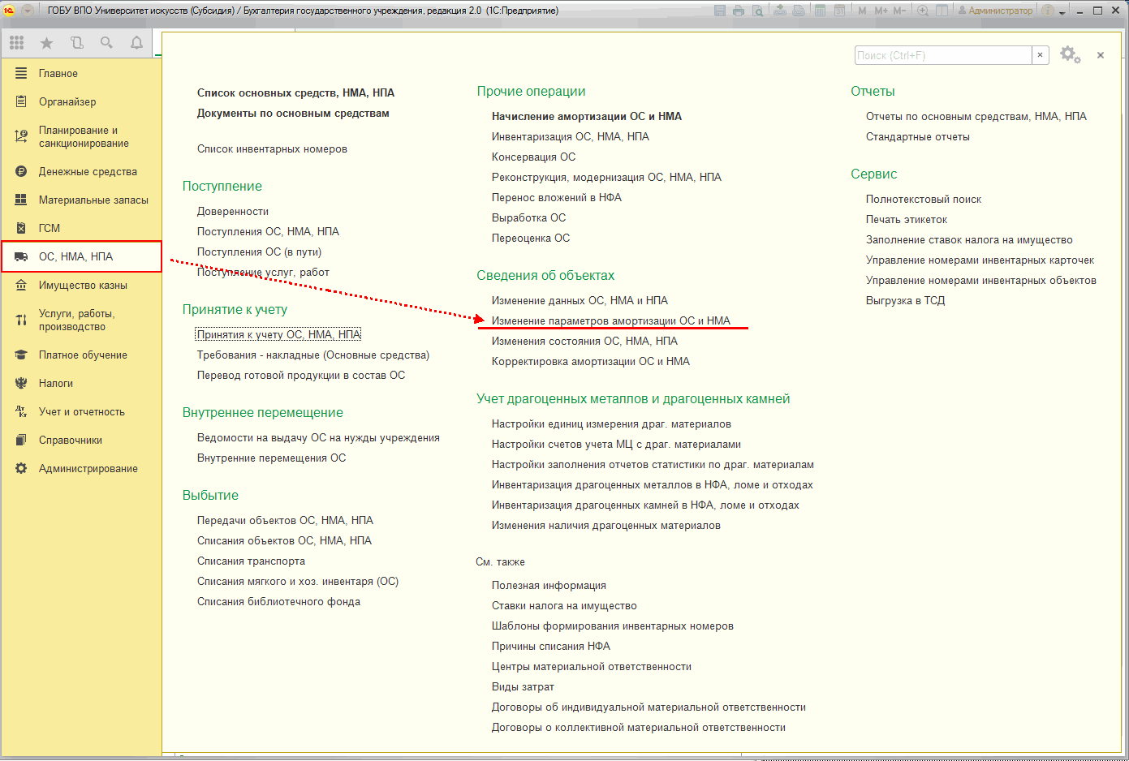Open Услуги, работы, производство section
The width and height of the screenshot is (1129, 761).
point(81,320)
